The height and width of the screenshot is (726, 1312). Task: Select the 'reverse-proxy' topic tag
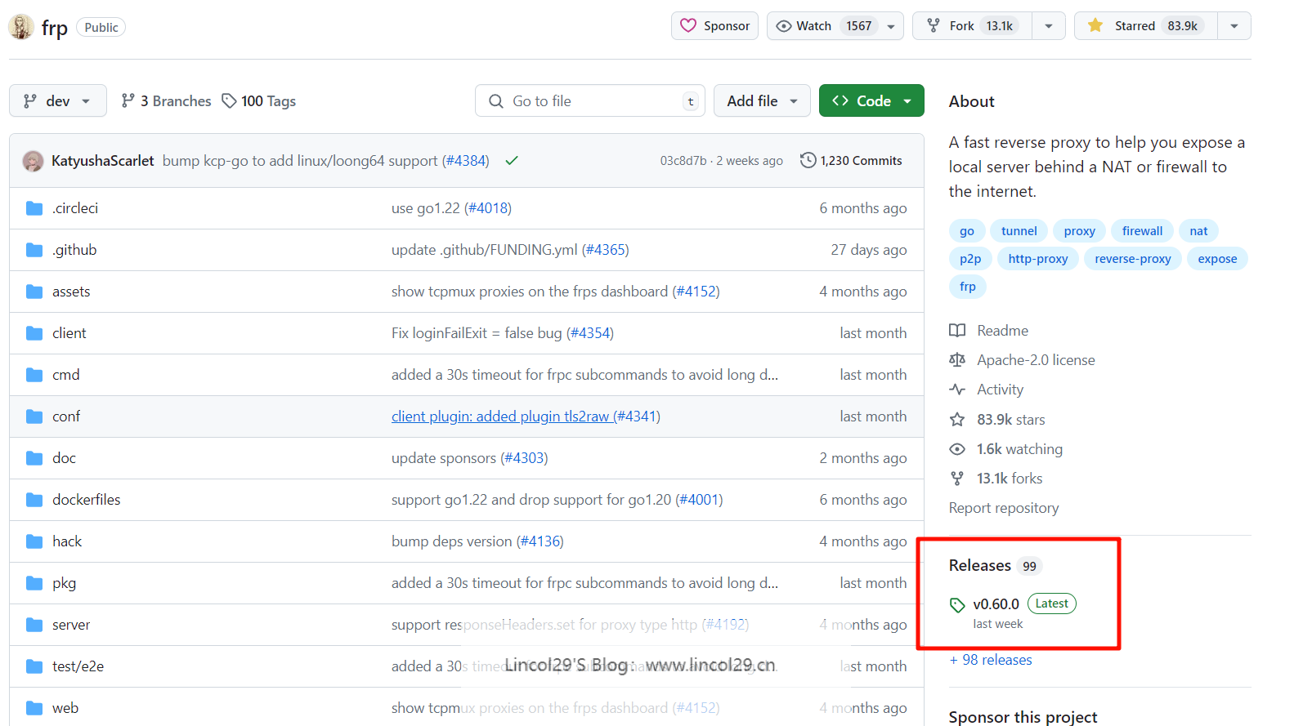pyautogui.click(x=1133, y=259)
